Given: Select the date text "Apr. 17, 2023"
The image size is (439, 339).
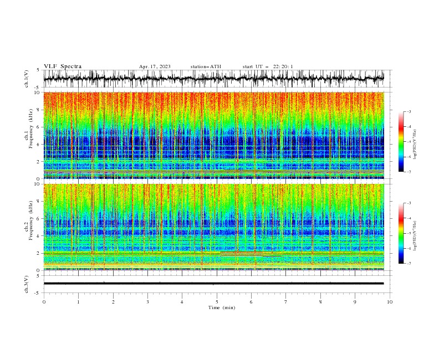Looking at the screenshot, I should coord(155,66).
